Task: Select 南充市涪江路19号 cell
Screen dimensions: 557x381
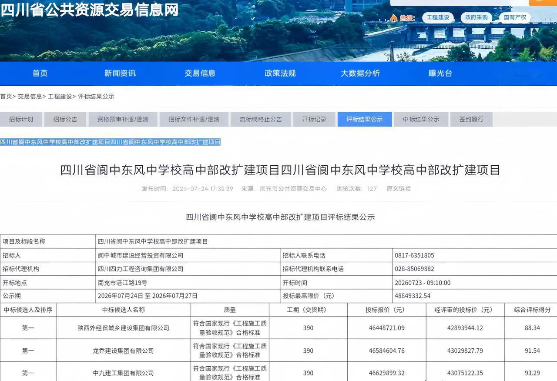Action: [188, 283]
